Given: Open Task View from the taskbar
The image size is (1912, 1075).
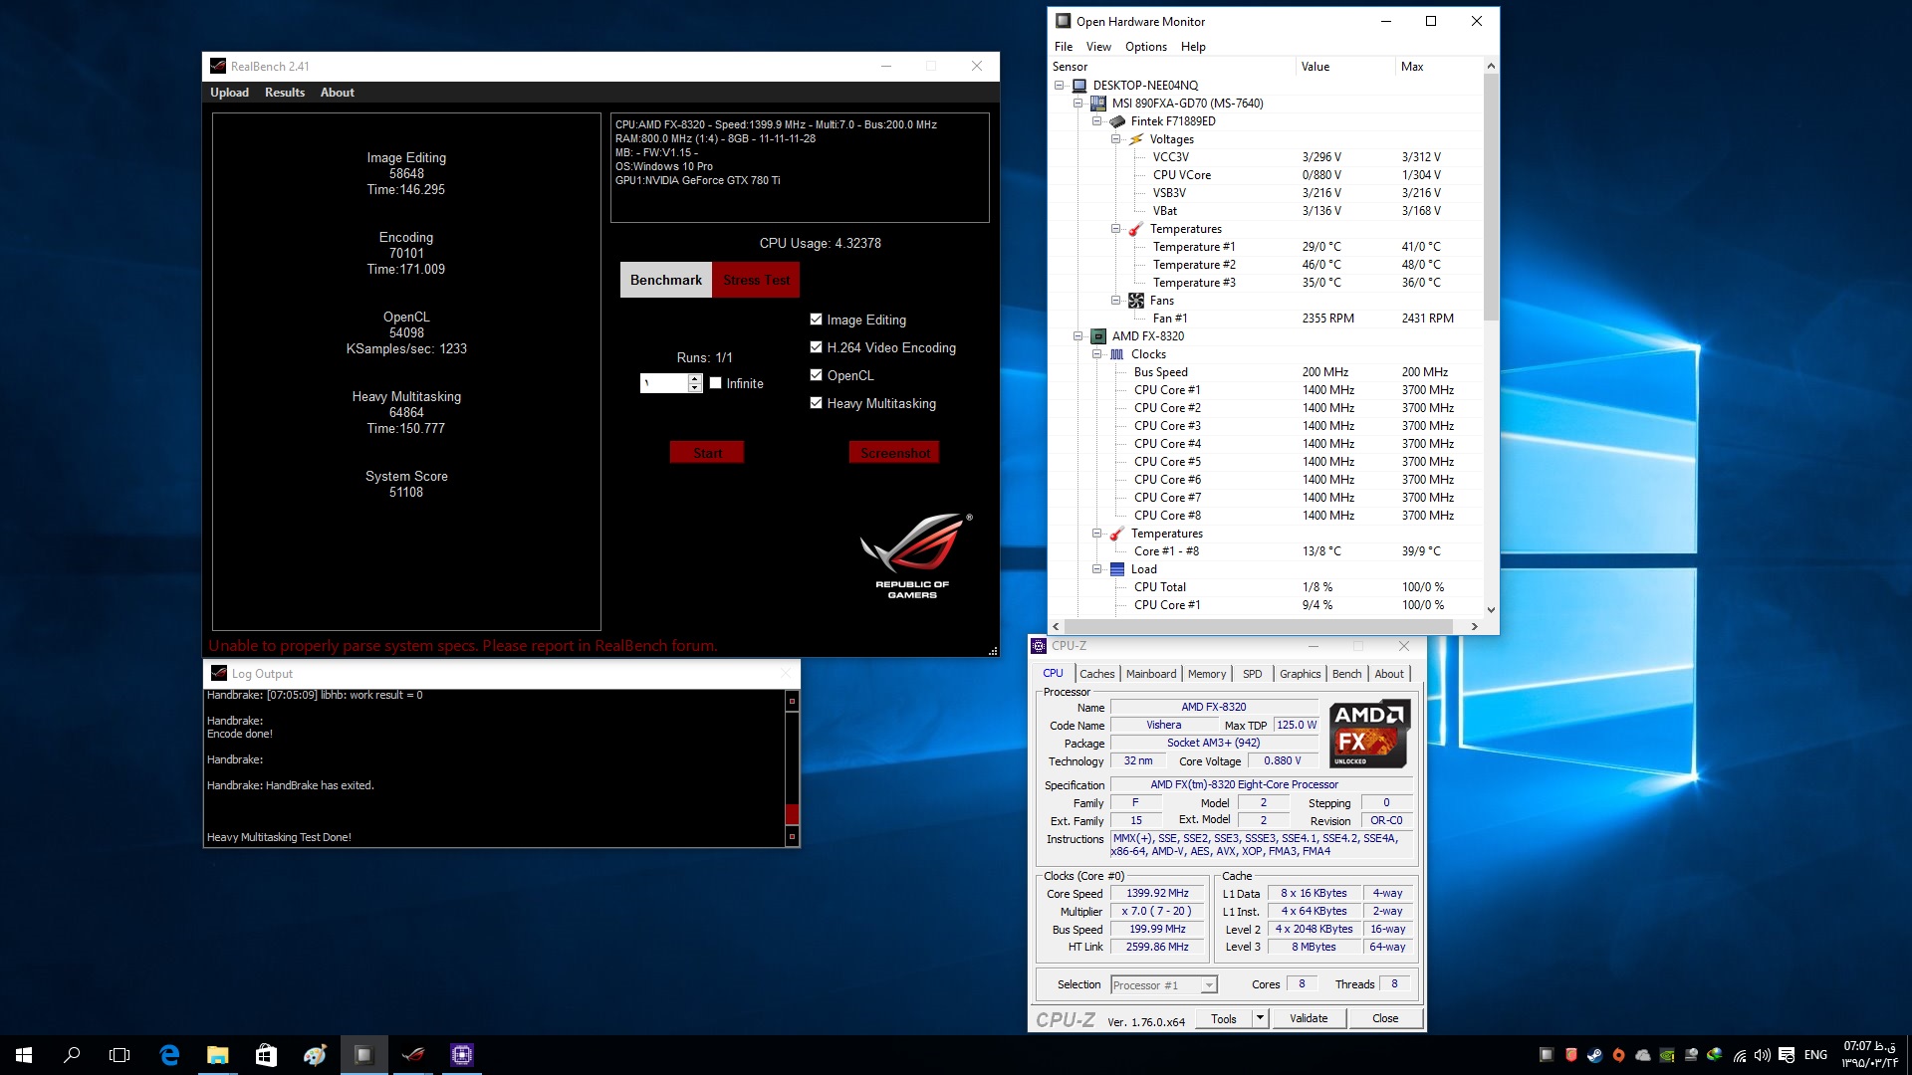Looking at the screenshot, I should click(119, 1055).
